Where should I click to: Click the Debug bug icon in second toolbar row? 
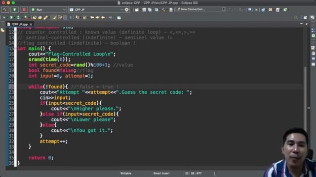coord(4,18)
